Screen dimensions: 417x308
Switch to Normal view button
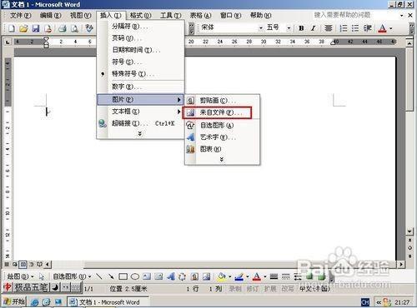[x=7, y=265]
